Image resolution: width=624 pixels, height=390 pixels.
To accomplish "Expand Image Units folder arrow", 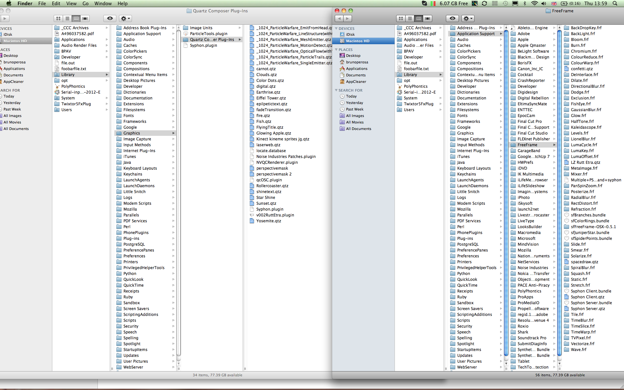I will click(240, 28).
